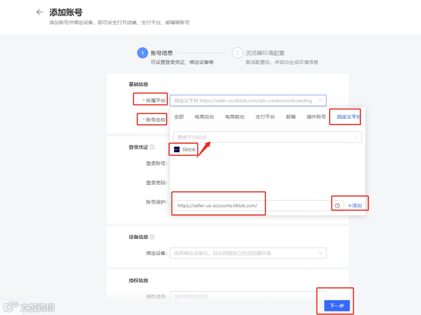The image size is (421, 315).
Task: Open the 所属平台 dropdown
Action: (248, 100)
